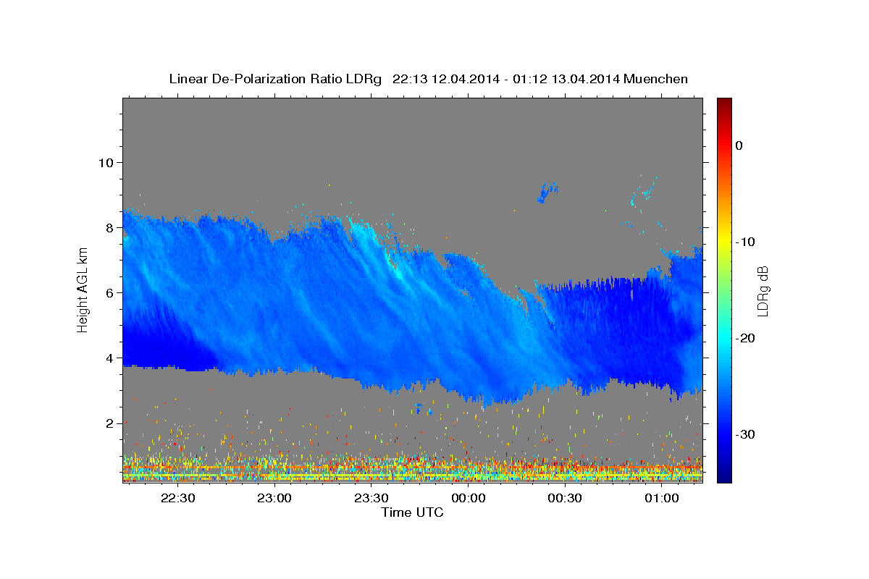Select the 00:00 time tick label
The width and height of the screenshot is (869, 579).
(x=468, y=498)
